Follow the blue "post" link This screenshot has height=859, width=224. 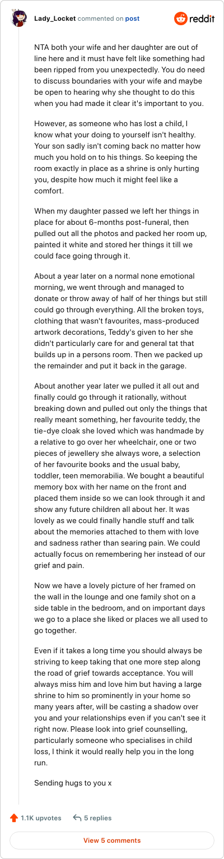(132, 19)
